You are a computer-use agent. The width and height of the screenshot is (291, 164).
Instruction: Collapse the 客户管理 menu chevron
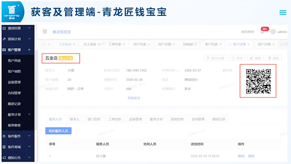pos(29,50)
